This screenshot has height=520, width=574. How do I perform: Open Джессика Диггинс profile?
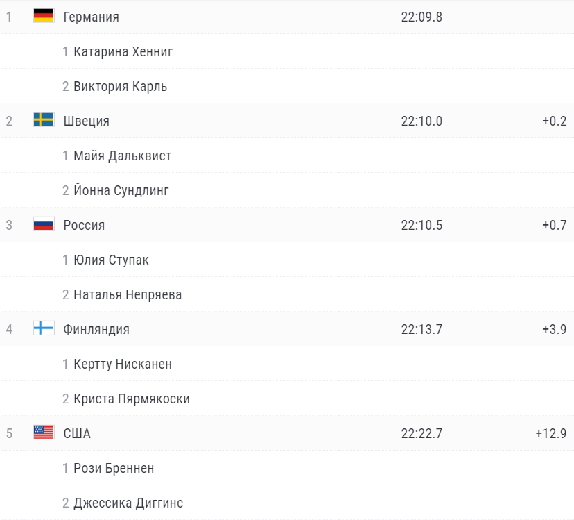tap(128, 503)
